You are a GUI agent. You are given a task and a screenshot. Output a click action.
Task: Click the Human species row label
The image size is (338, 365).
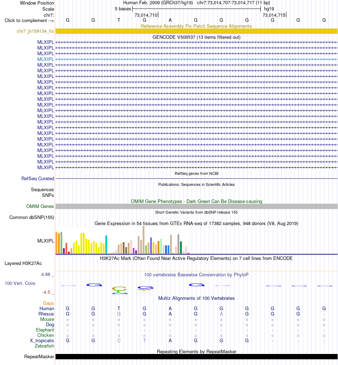point(47,308)
